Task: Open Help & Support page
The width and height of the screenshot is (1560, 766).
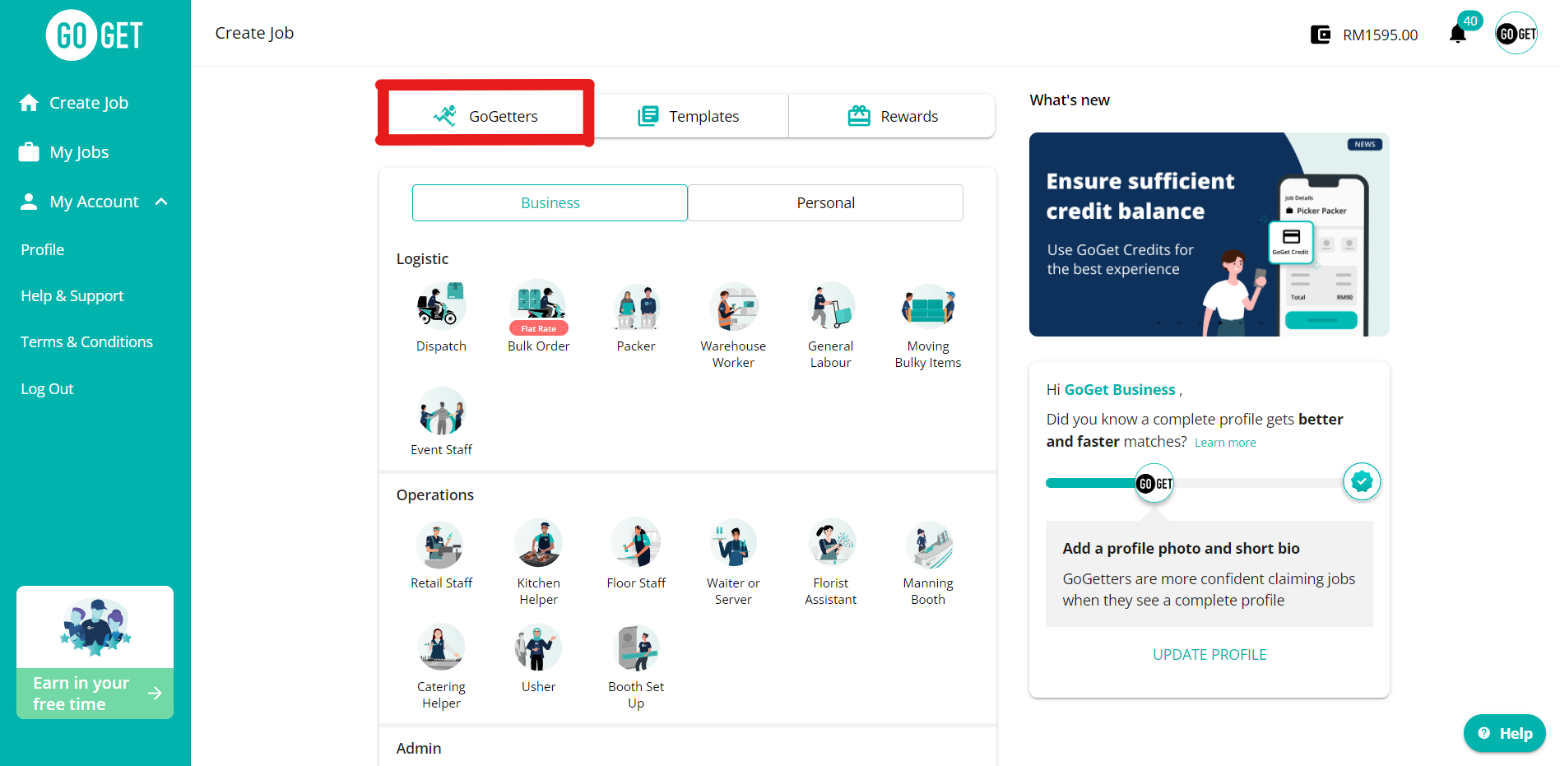Action: [x=72, y=295]
